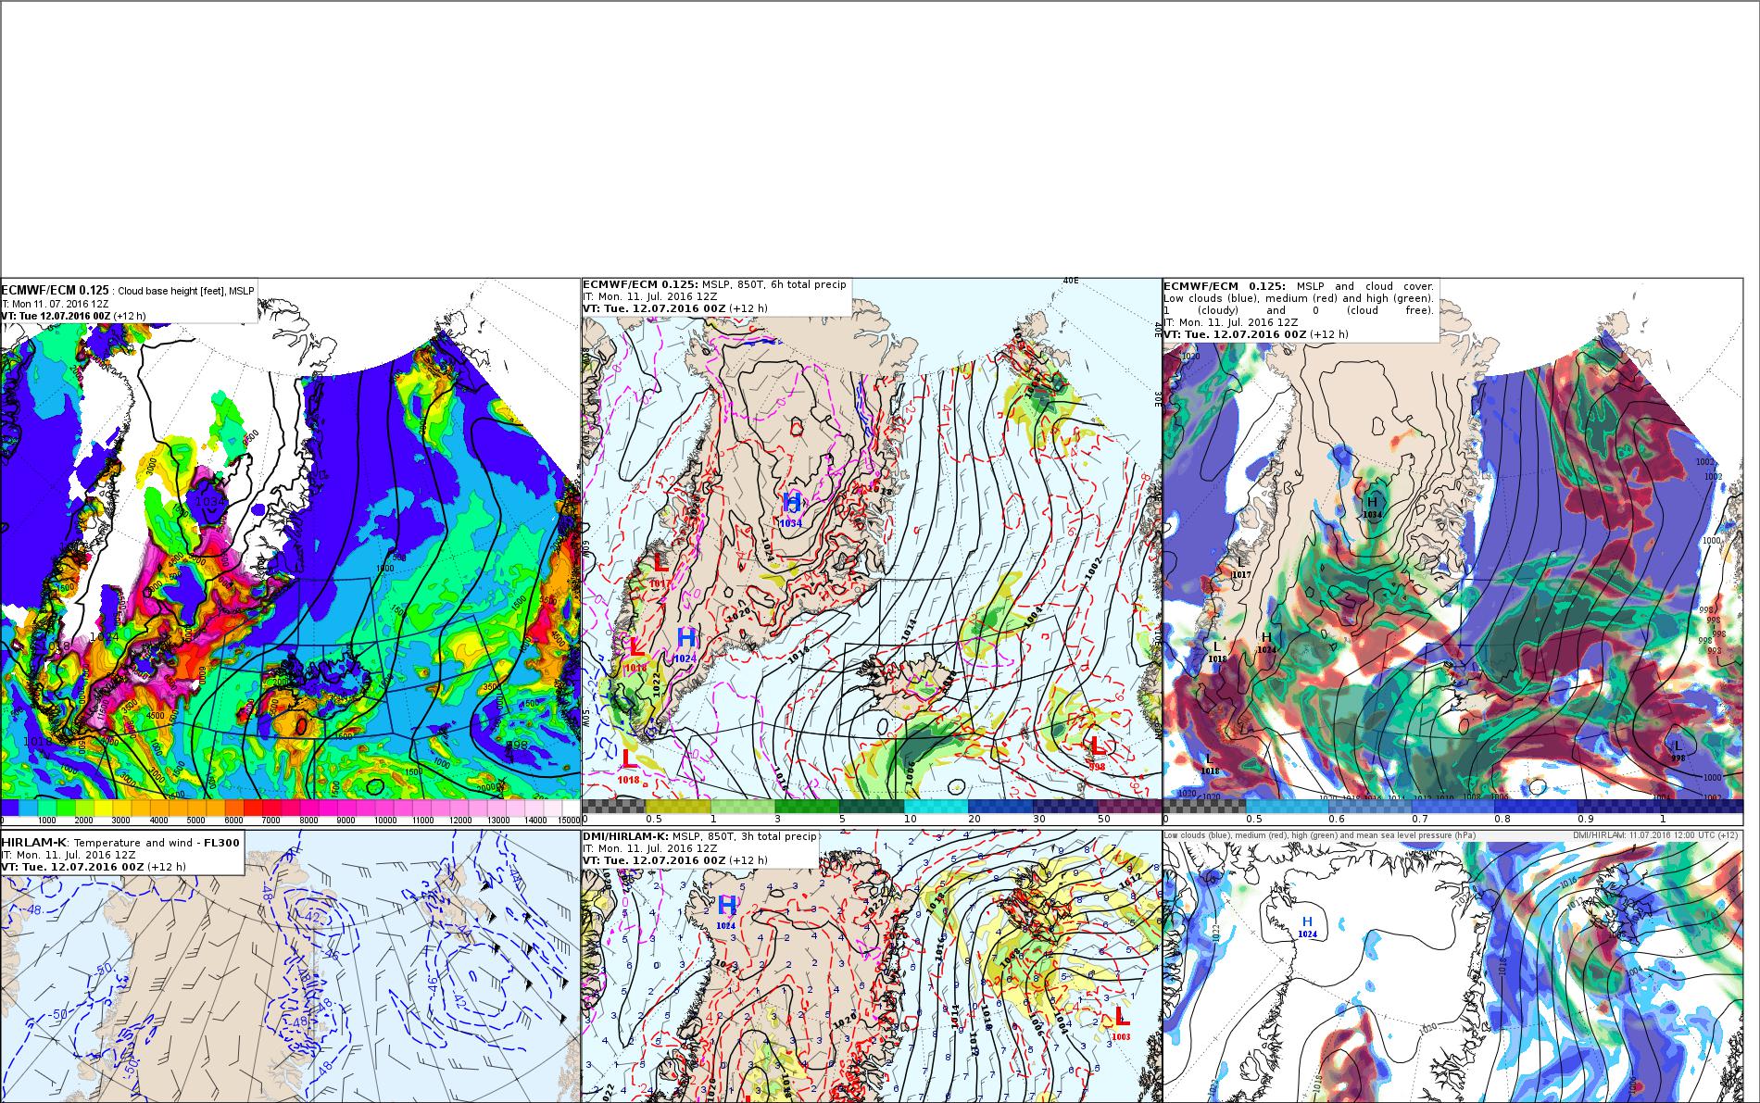This screenshot has width=1760, height=1103.
Task: Open the DMI/HIRLAM-K 3h total precip map
Action: tap(872, 966)
